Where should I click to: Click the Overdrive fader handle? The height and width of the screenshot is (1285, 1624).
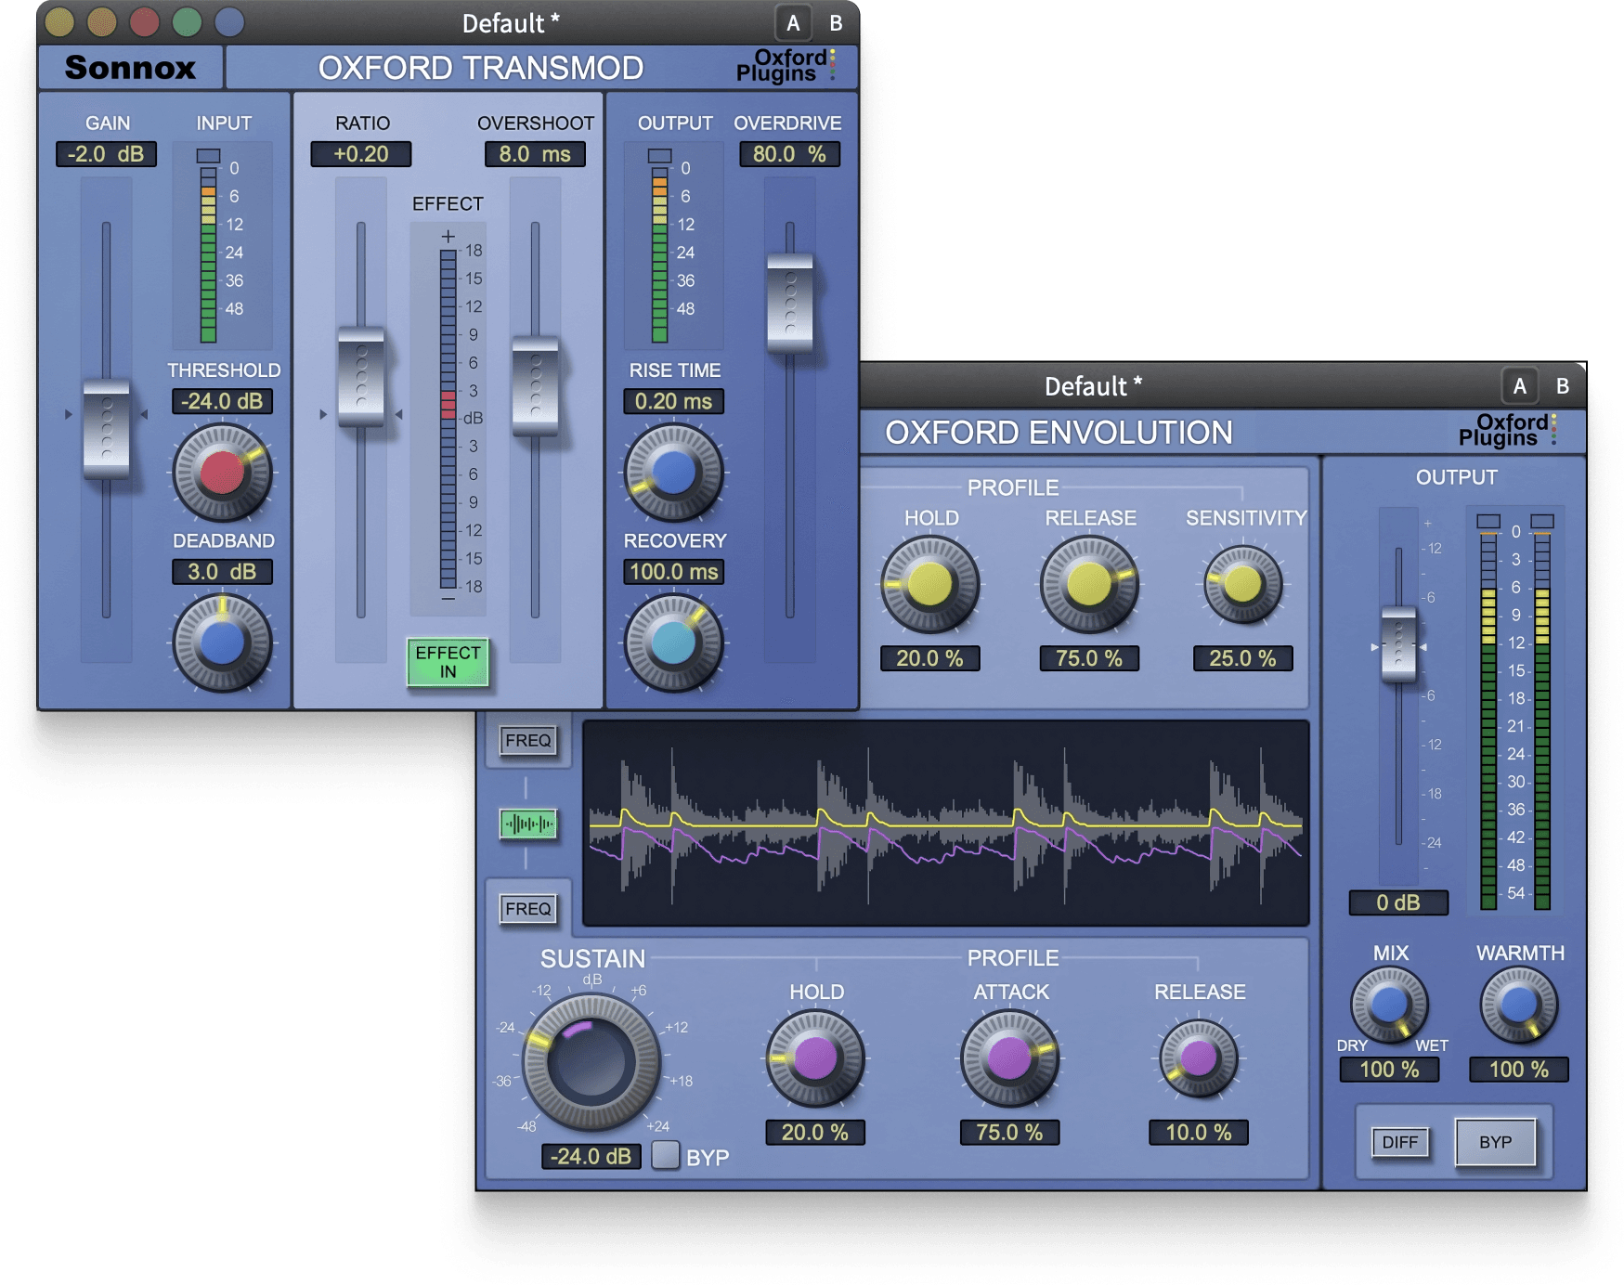(x=789, y=304)
